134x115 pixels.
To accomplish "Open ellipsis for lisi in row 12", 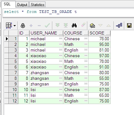I will tap(61, 101).
